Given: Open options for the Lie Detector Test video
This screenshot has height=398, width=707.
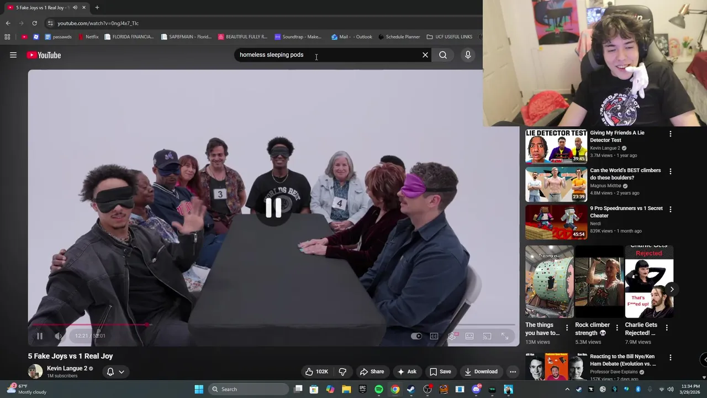Looking at the screenshot, I should point(671,134).
